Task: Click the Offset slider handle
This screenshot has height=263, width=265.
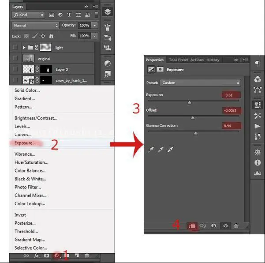Action: (x=193, y=118)
